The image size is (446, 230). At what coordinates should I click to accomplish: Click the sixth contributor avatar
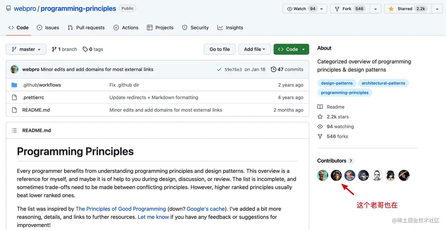point(391,176)
